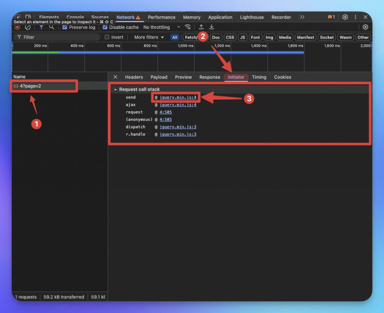Open the More filters dropdown

click(x=149, y=37)
